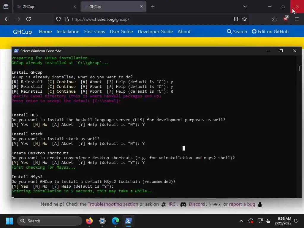Click the taskbar Search box
This screenshot has width=304, height=228.
[50, 221]
